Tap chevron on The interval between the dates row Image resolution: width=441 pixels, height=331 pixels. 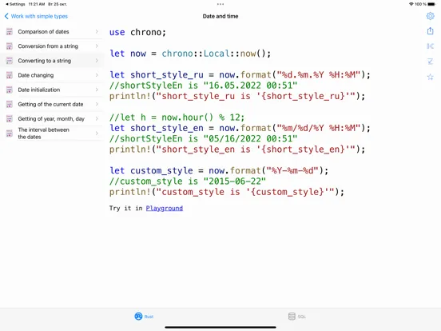click(97, 134)
